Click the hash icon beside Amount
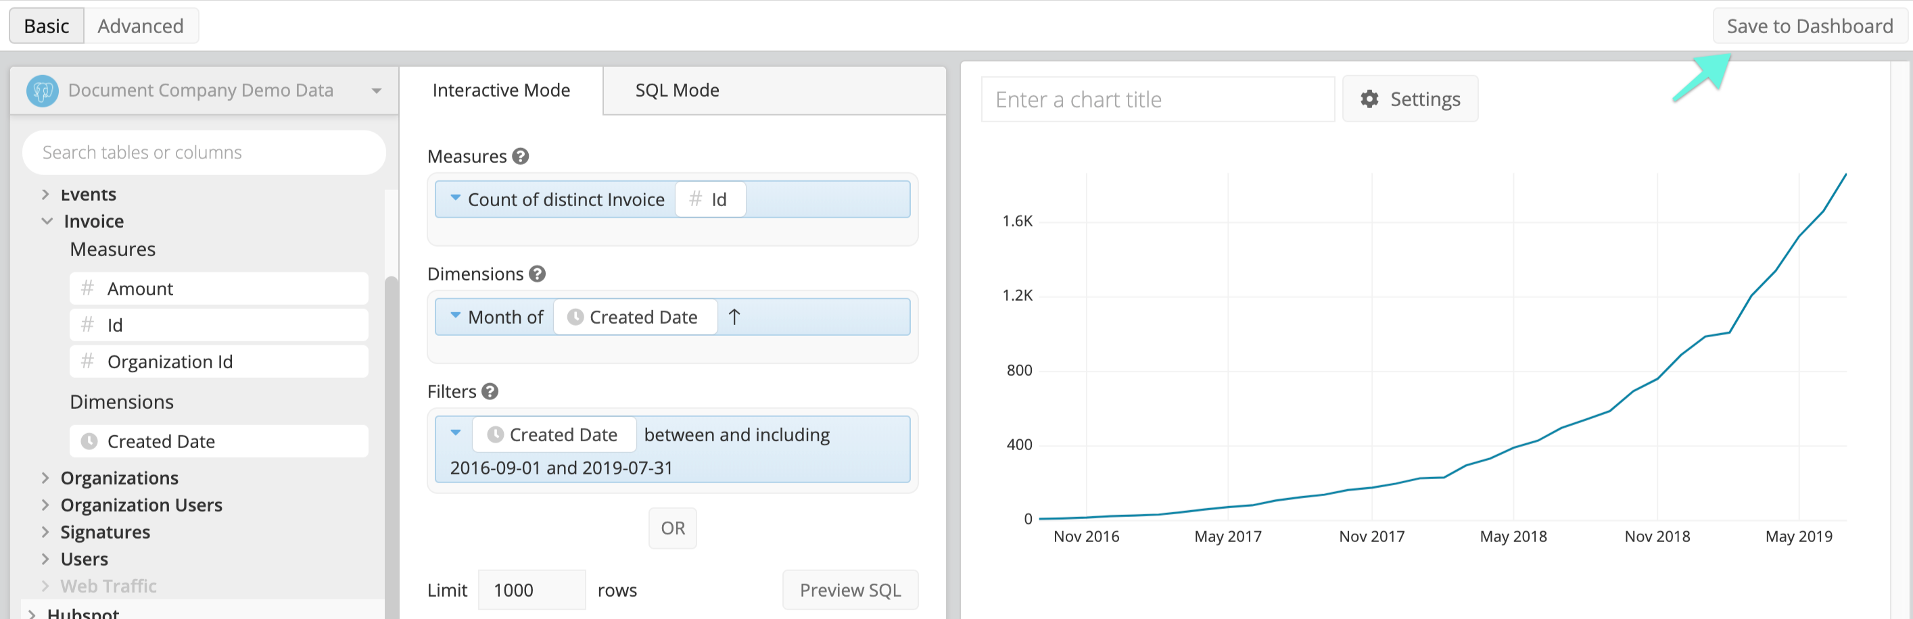The width and height of the screenshot is (1913, 619). (88, 288)
